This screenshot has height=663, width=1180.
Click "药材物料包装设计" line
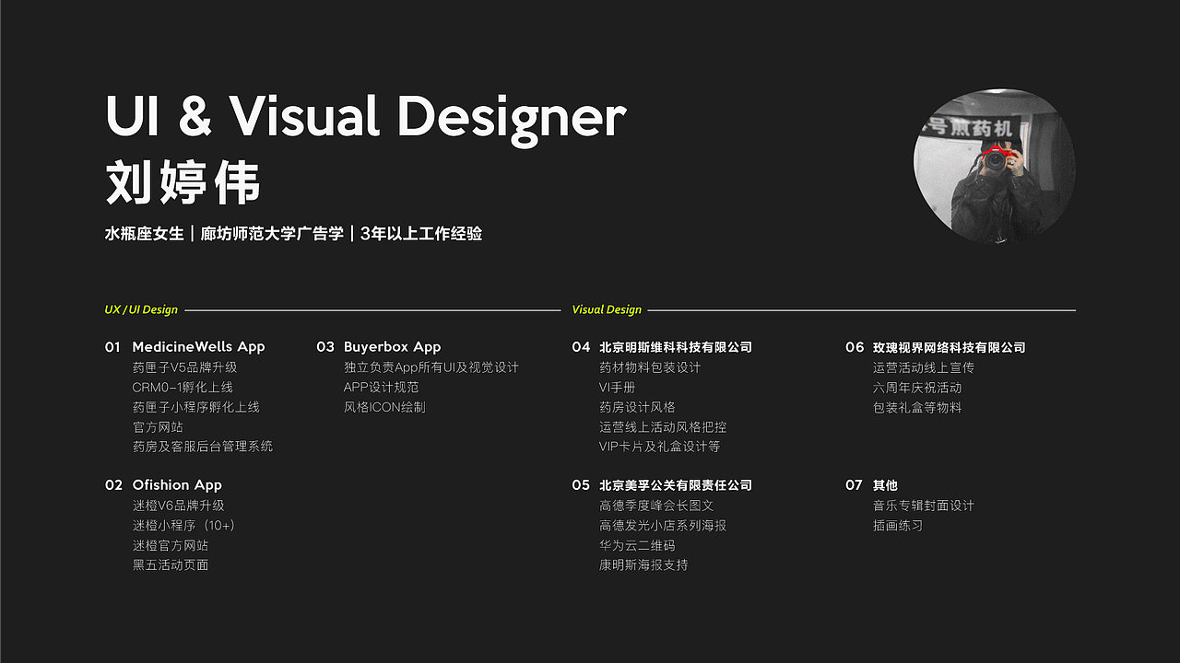(650, 367)
